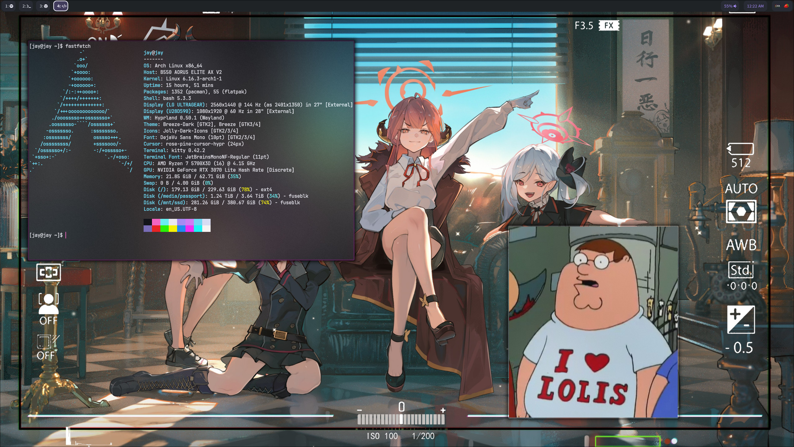Screen dimensions: 794x447
Task: Click 'Terminal Font: JetBrainsMonoNF-Regular' line
Action: (x=206, y=157)
